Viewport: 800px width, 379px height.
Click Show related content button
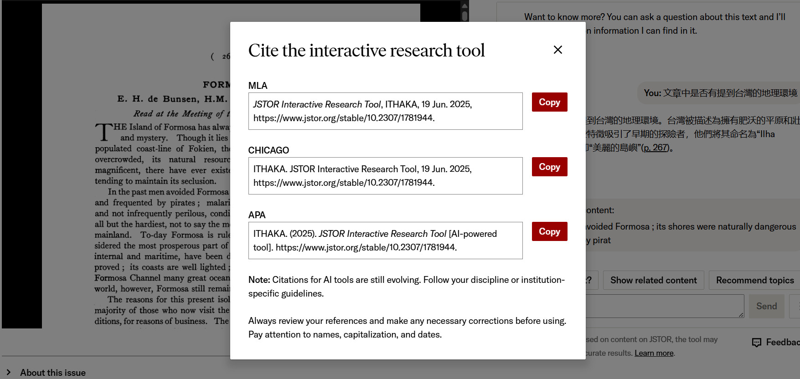coord(653,280)
